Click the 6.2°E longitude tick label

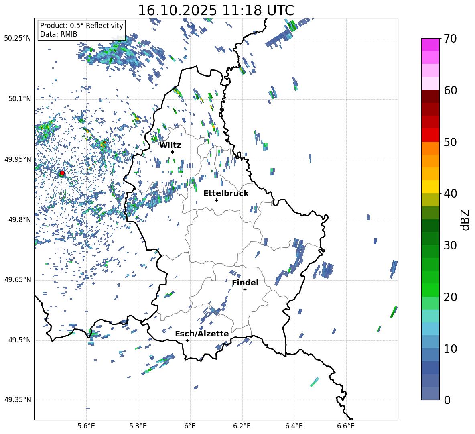coord(242,426)
